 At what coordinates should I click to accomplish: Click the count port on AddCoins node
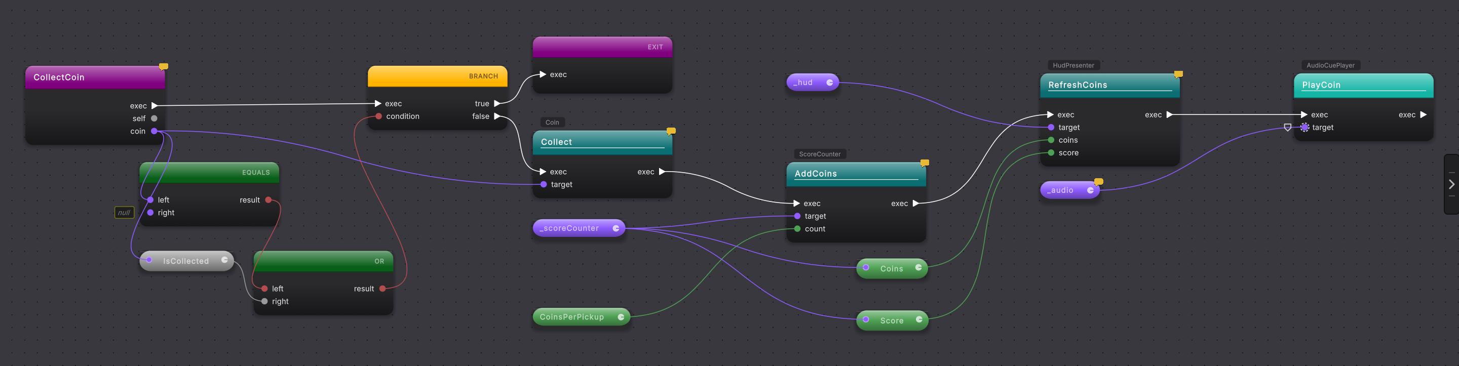pos(797,229)
